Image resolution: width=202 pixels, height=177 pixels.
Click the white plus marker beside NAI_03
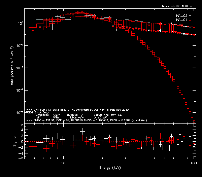point(190,16)
